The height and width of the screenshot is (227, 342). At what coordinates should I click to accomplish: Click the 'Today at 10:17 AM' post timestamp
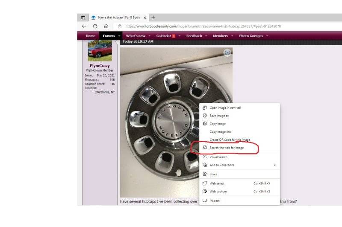pos(138,41)
